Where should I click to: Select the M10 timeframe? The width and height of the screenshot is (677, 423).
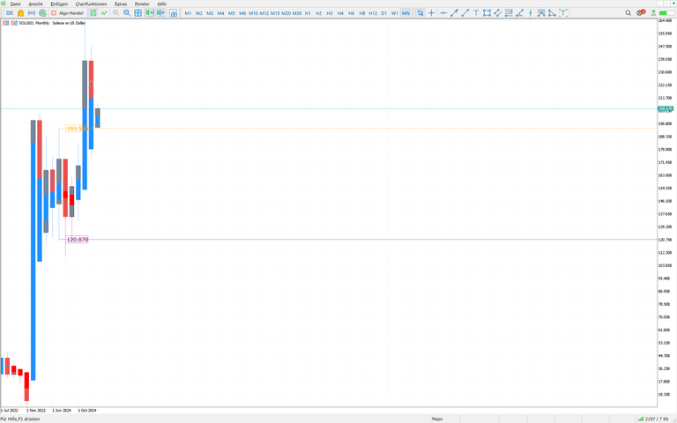[254, 13]
